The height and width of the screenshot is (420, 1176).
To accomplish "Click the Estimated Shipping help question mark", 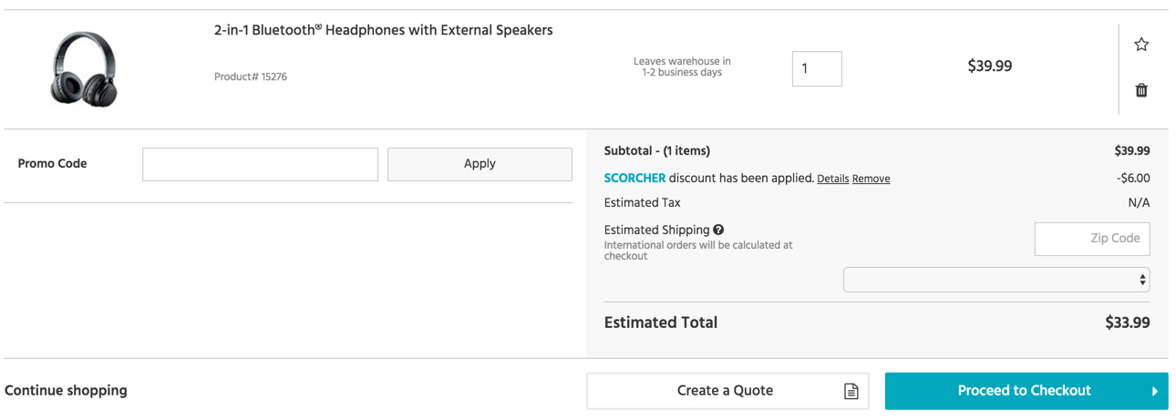I will pyautogui.click(x=718, y=230).
